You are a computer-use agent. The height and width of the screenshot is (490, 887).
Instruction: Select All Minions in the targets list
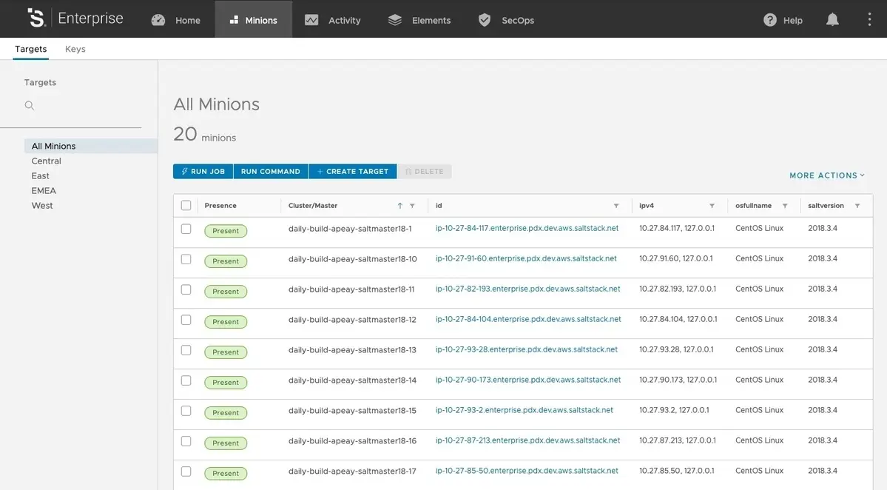click(x=91, y=146)
